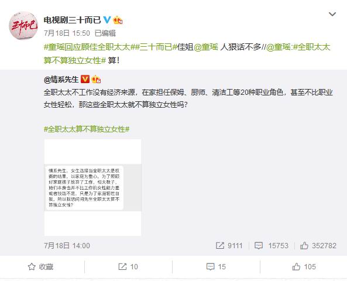Repost this post using the 10 share button

128,266
